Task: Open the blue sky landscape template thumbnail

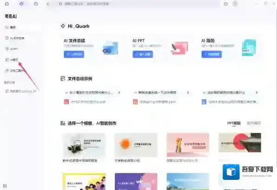Action: pyautogui.click(x=188, y=182)
